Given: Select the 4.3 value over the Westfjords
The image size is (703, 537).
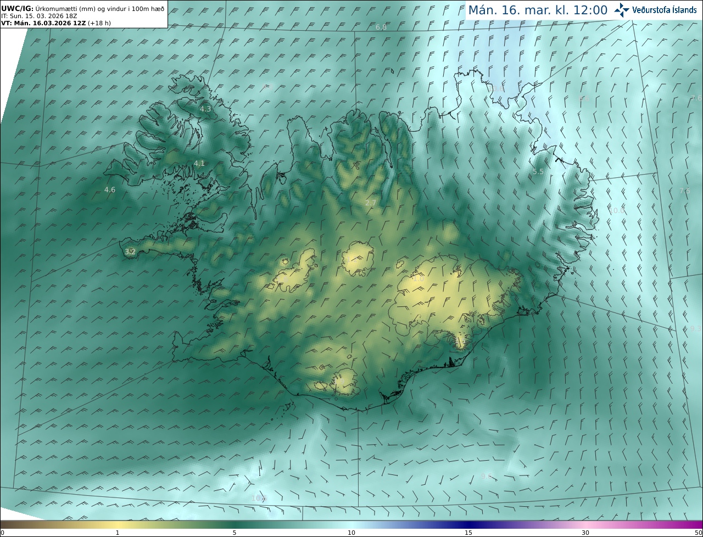Looking at the screenshot, I should pos(205,109).
